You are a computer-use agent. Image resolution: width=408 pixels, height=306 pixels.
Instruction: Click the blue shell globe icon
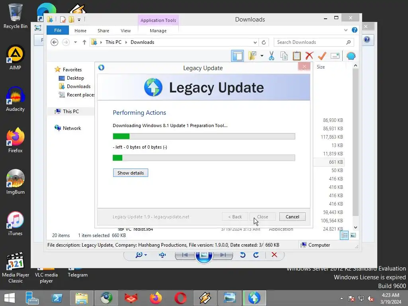point(351,56)
